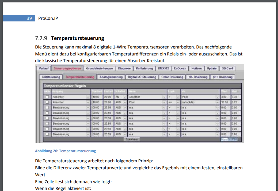278x191 pixels.
Task: Open the Schalten dropdown showing AN
Action: 120,97
